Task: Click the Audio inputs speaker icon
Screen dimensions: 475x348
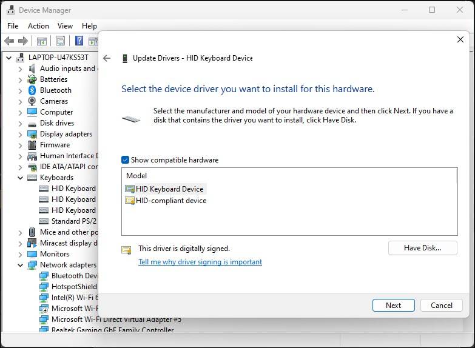Action: (32, 69)
